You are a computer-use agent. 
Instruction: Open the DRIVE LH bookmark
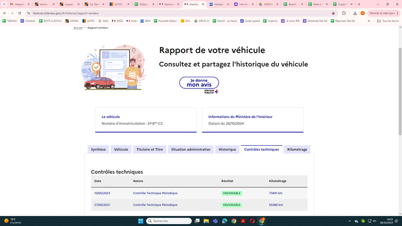point(202,21)
